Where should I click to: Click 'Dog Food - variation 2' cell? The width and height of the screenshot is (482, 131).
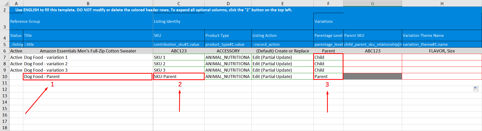[x=88, y=64]
